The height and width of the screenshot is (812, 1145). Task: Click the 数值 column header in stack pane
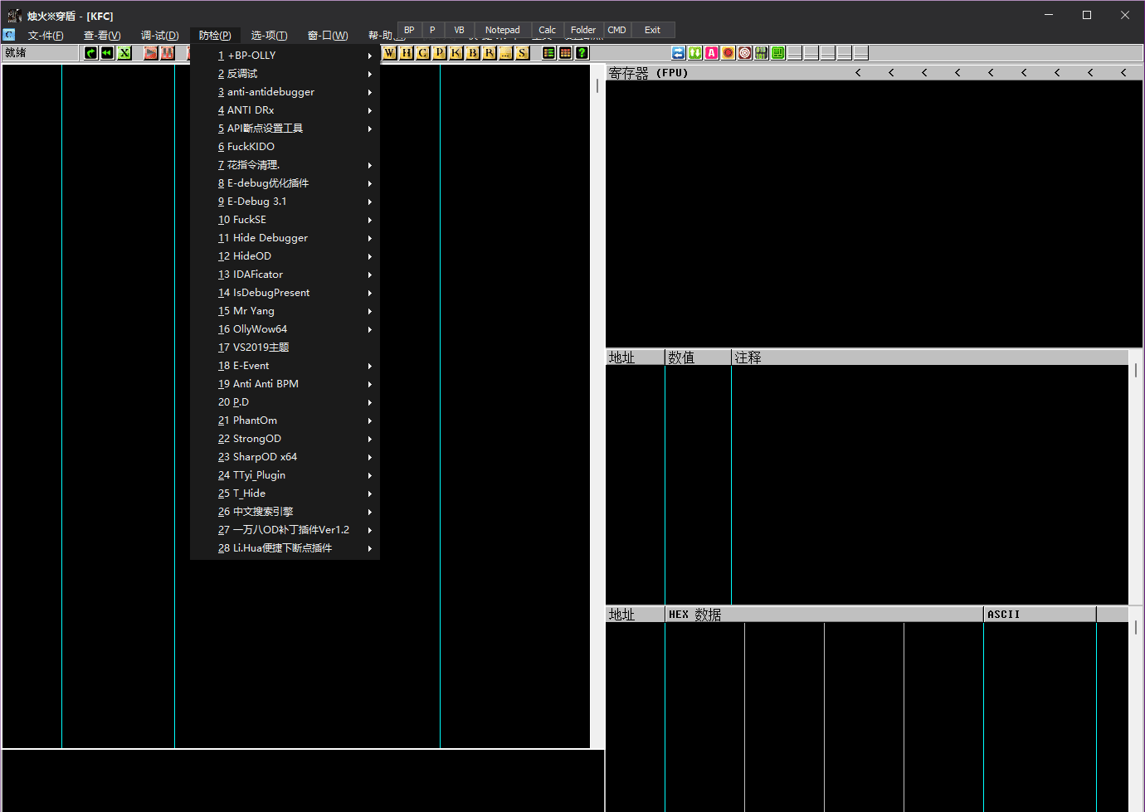(698, 357)
